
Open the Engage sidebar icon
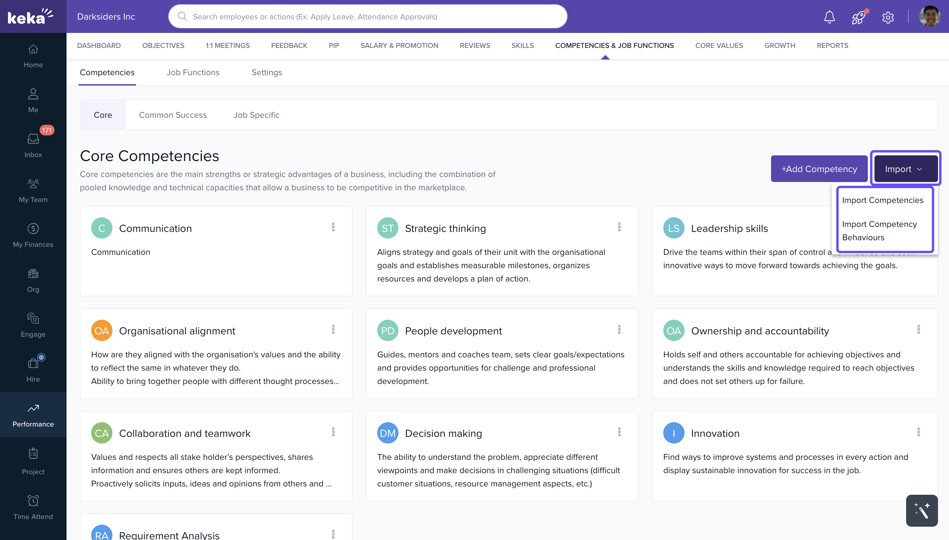point(33,325)
